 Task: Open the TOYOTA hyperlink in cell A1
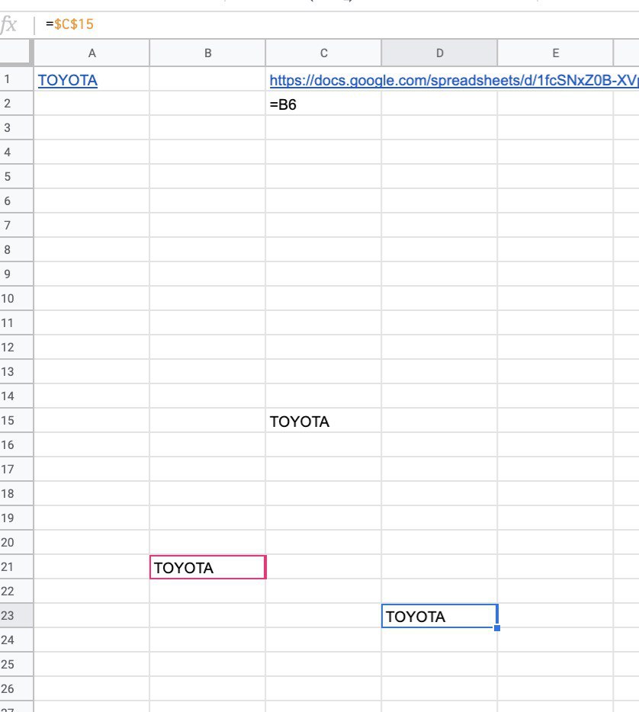[68, 80]
